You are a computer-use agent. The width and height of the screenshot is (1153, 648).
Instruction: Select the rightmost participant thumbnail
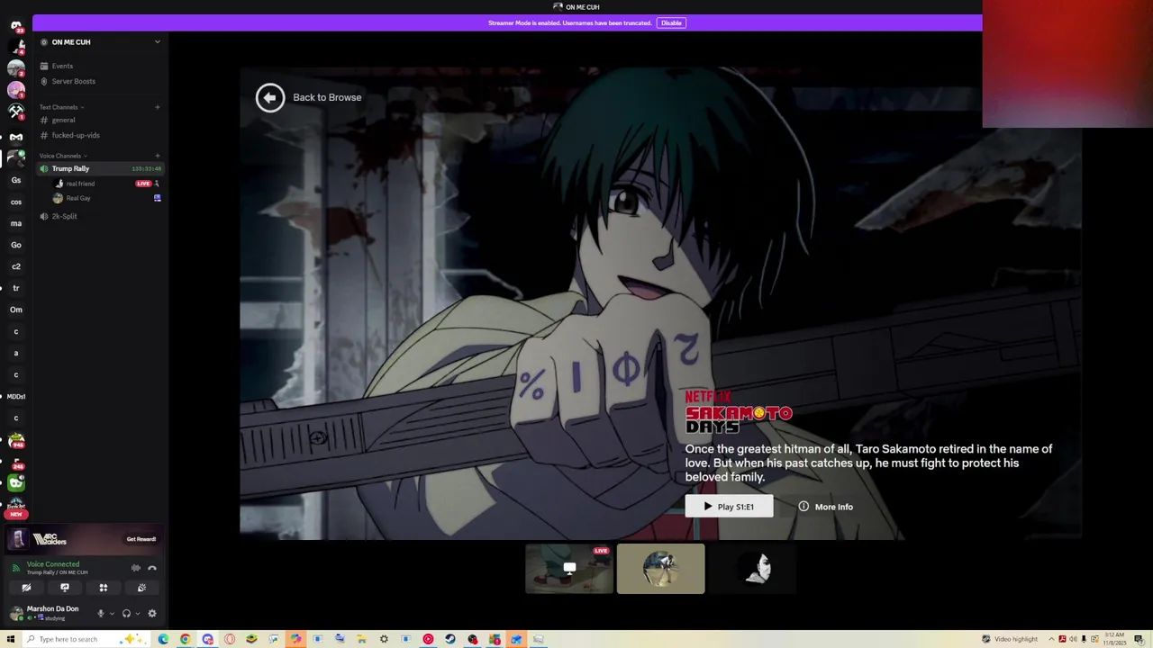click(753, 569)
